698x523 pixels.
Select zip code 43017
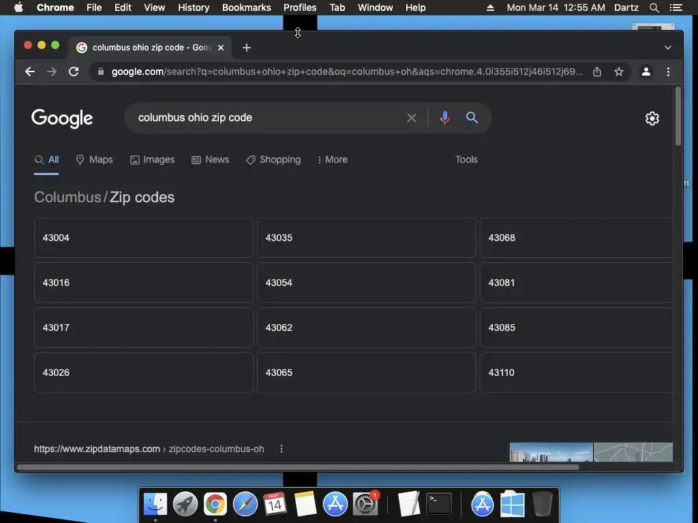(x=144, y=328)
